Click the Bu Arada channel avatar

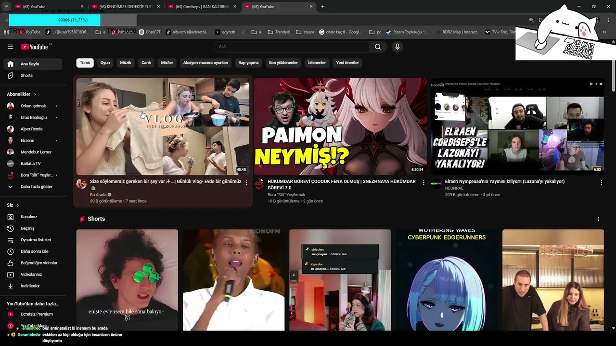tap(82, 184)
